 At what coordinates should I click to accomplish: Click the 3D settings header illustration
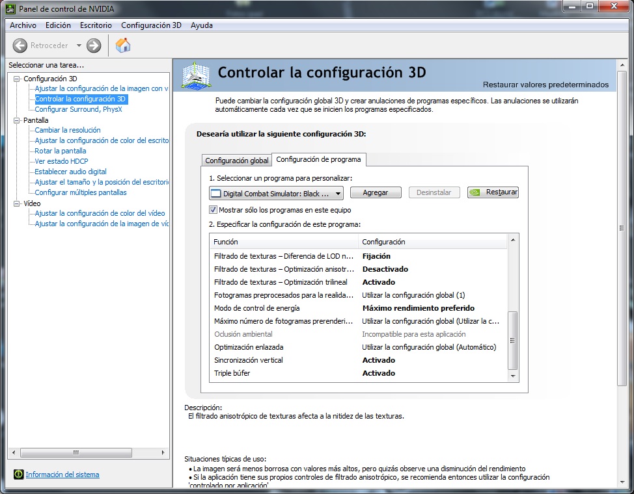(x=196, y=75)
